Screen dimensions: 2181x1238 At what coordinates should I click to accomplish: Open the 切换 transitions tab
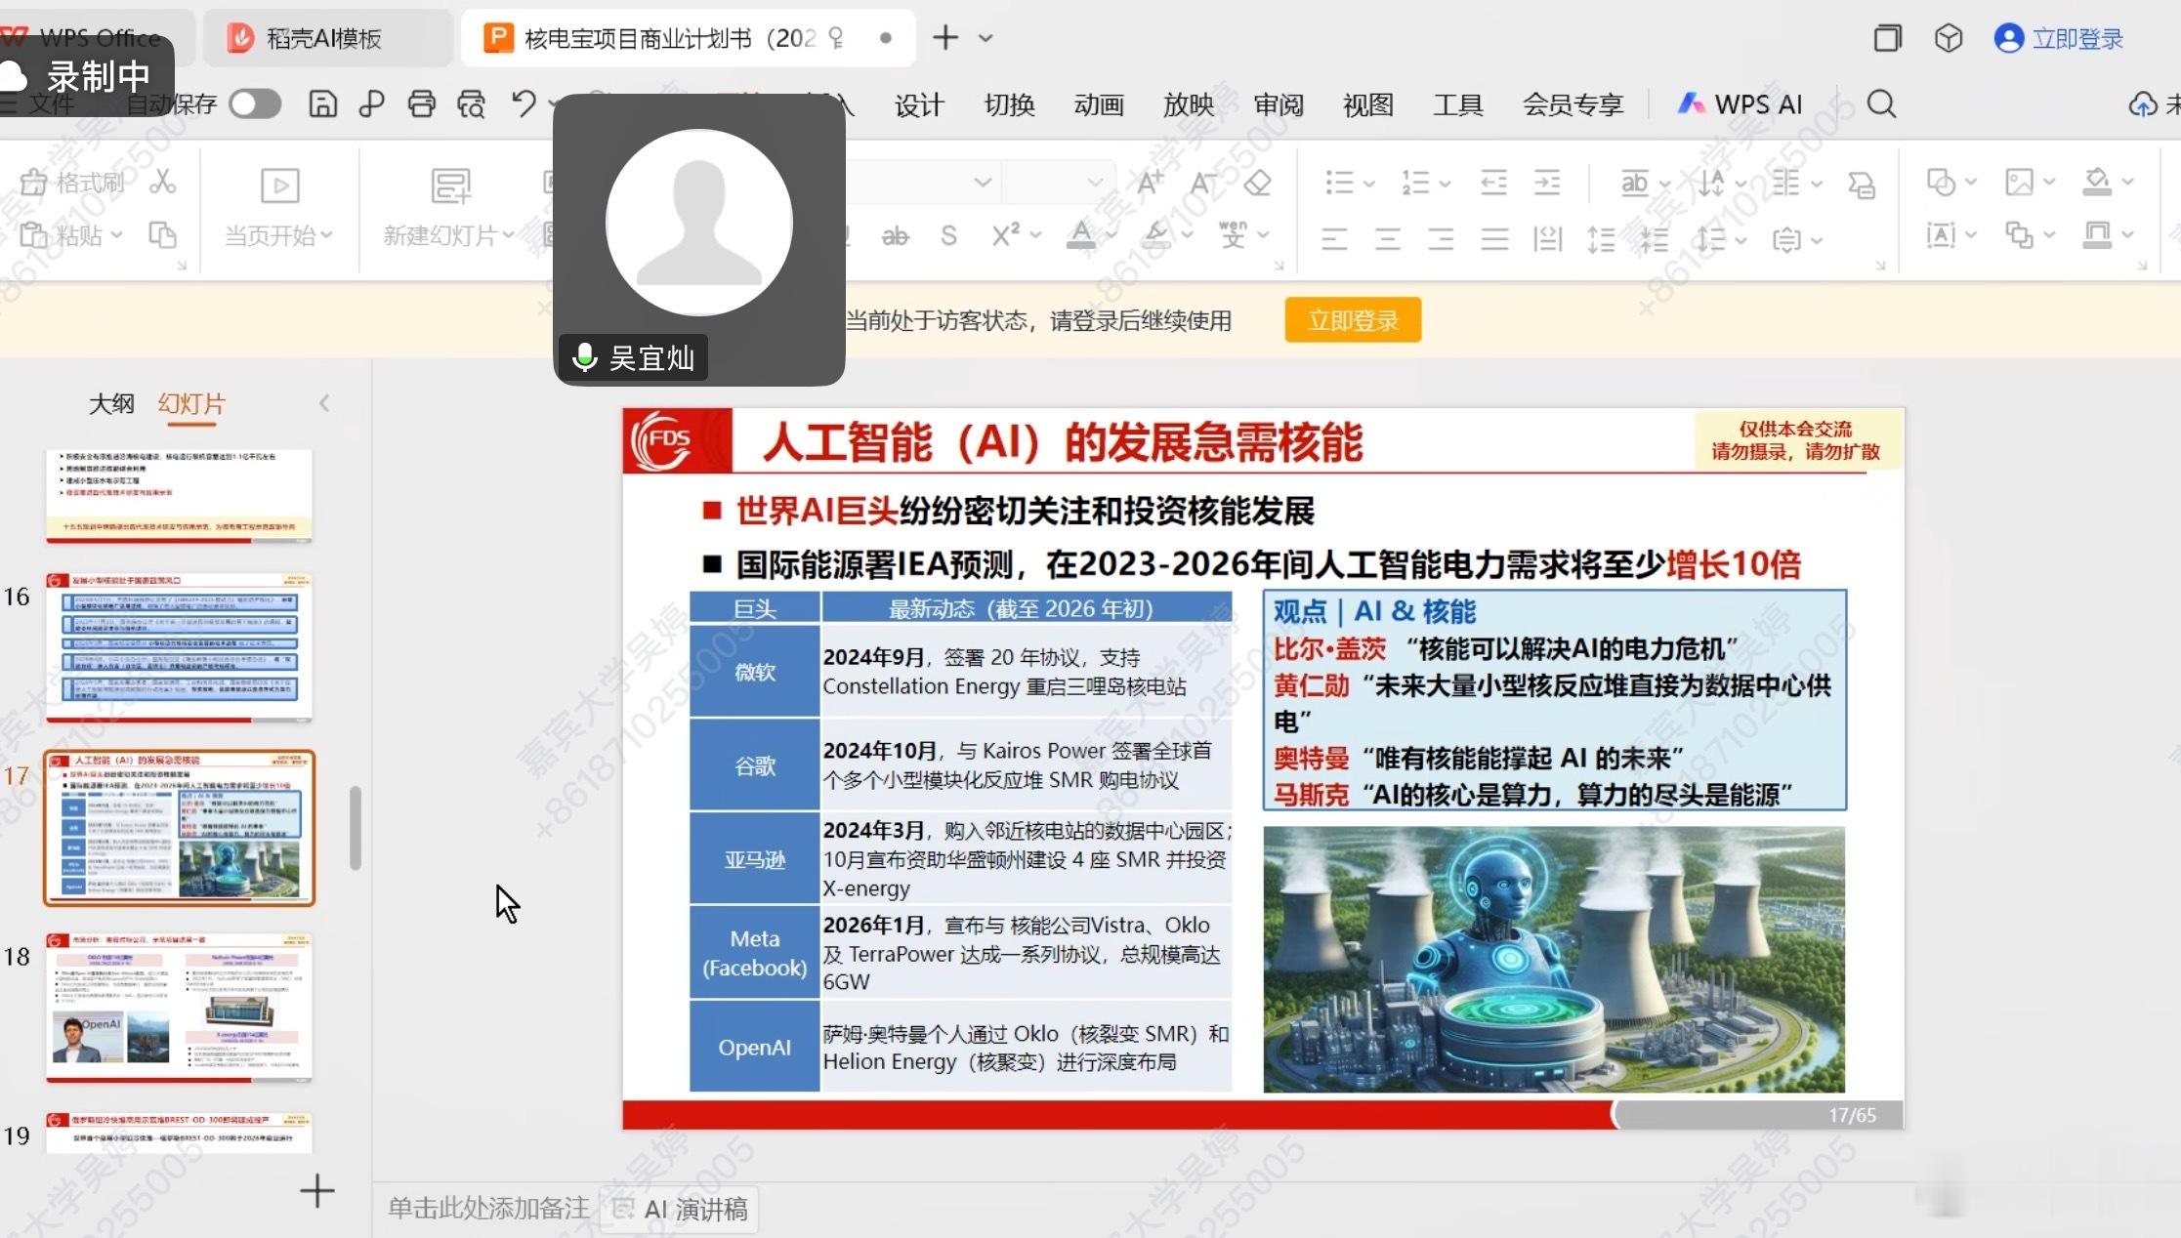point(1009,104)
